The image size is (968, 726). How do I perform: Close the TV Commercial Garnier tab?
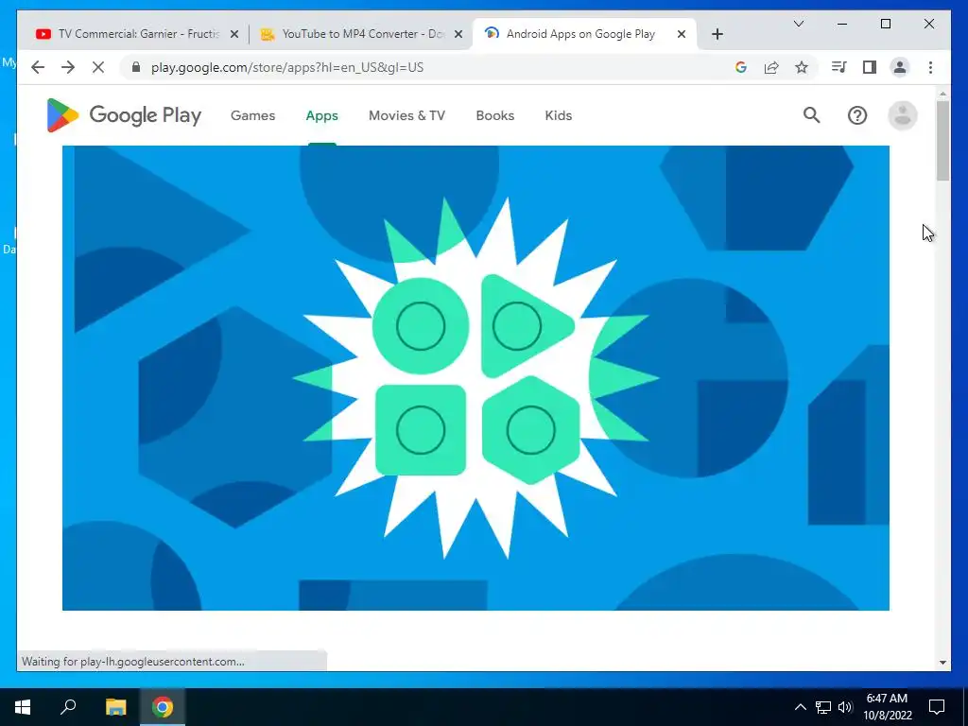(x=234, y=35)
